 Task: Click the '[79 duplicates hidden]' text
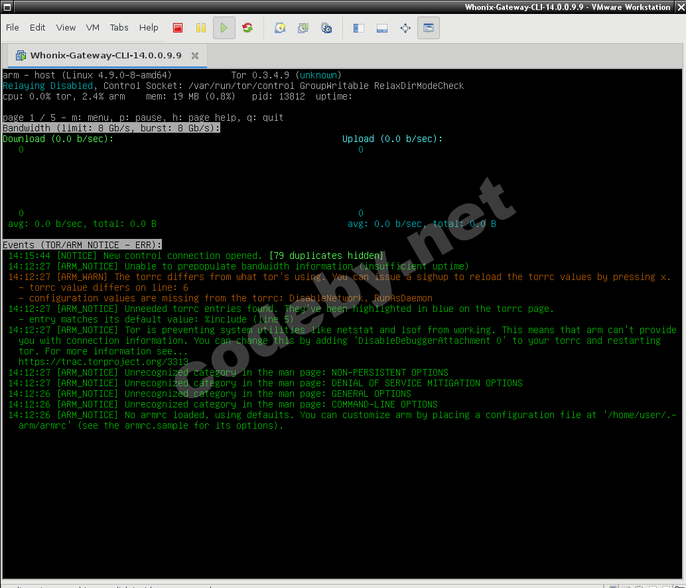(x=326, y=256)
